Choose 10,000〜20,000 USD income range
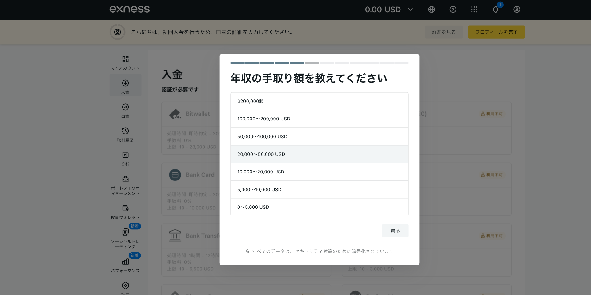The height and width of the screenshot is (295, 591). [x=319, y=172]
